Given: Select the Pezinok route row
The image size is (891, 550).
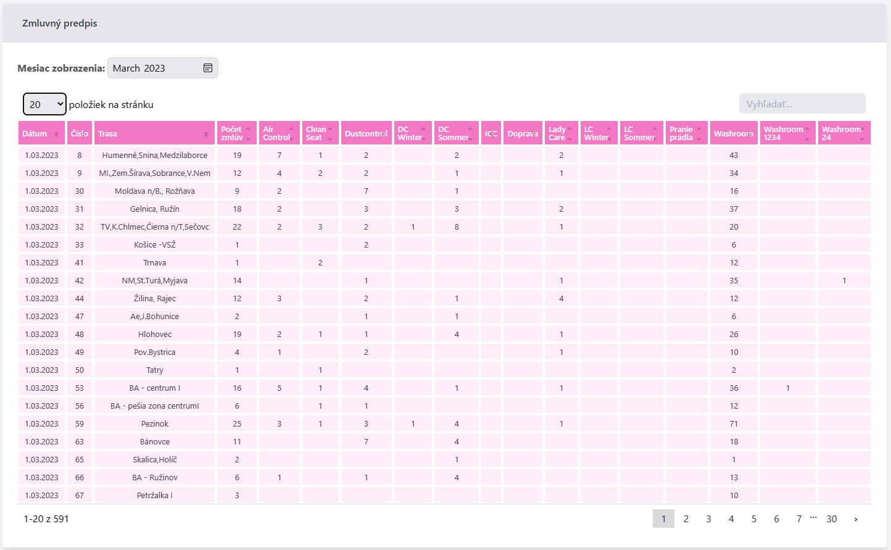Looking at the screenshot, I should tap(154, 423).
